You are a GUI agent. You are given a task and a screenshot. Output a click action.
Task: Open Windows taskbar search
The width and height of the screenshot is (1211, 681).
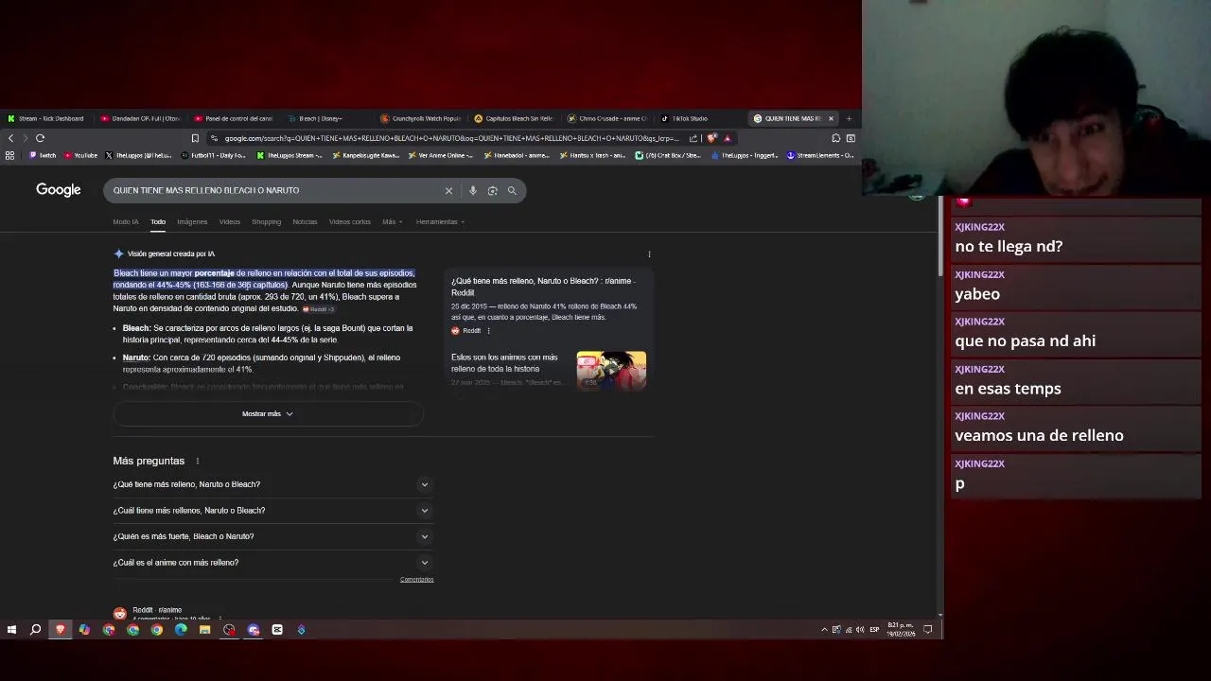click(35, 629)
